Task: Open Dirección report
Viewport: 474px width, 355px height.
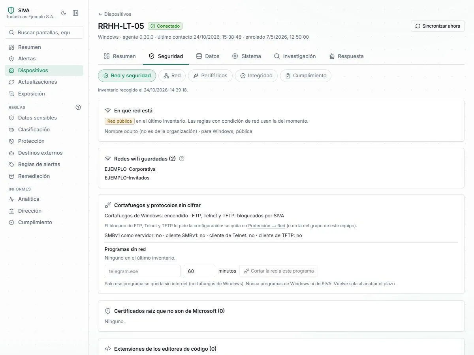Action: (44, 211)
